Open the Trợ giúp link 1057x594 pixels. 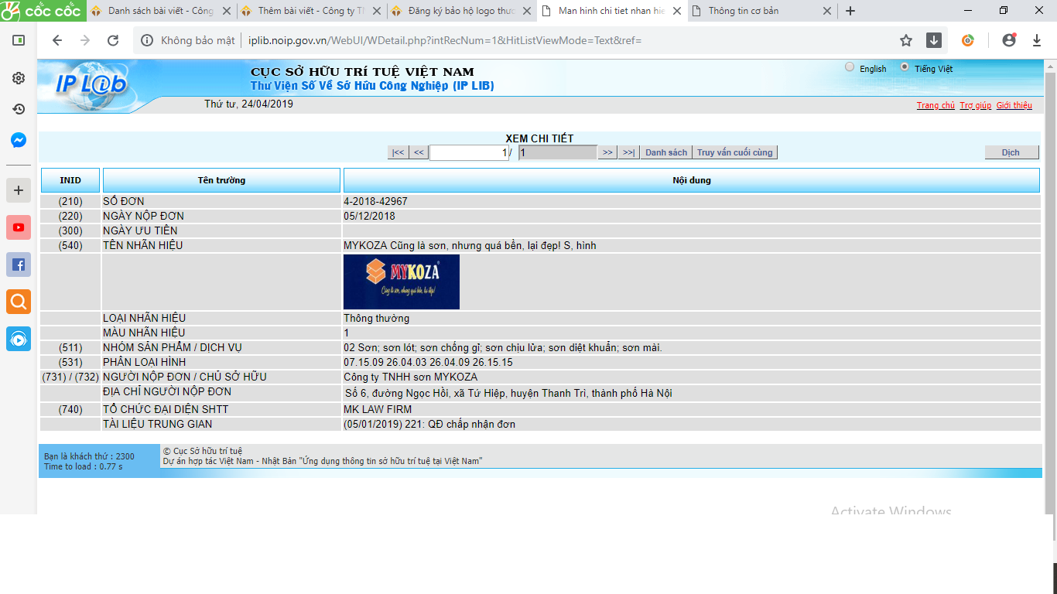click(x=976, y=105)
